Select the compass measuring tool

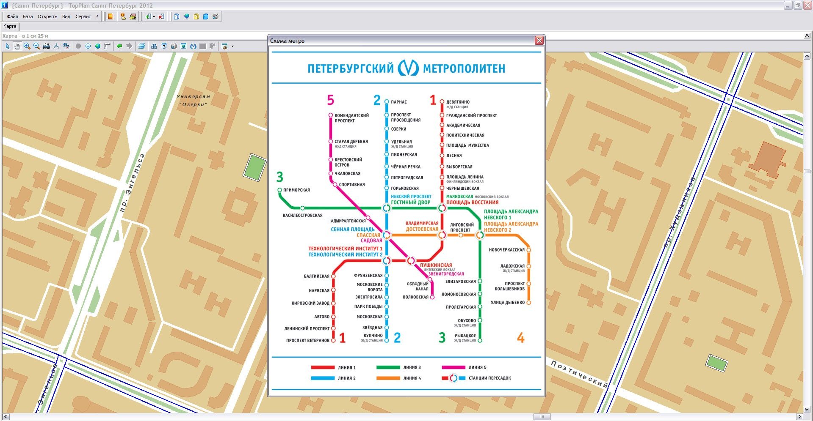(x=56, y=46)
